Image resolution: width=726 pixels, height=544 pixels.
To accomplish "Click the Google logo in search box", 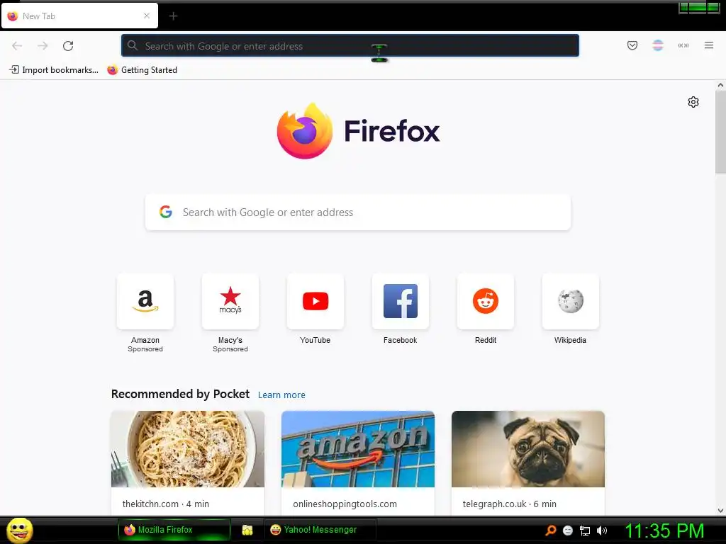I will pyautogui.click(x=166, y=212).
